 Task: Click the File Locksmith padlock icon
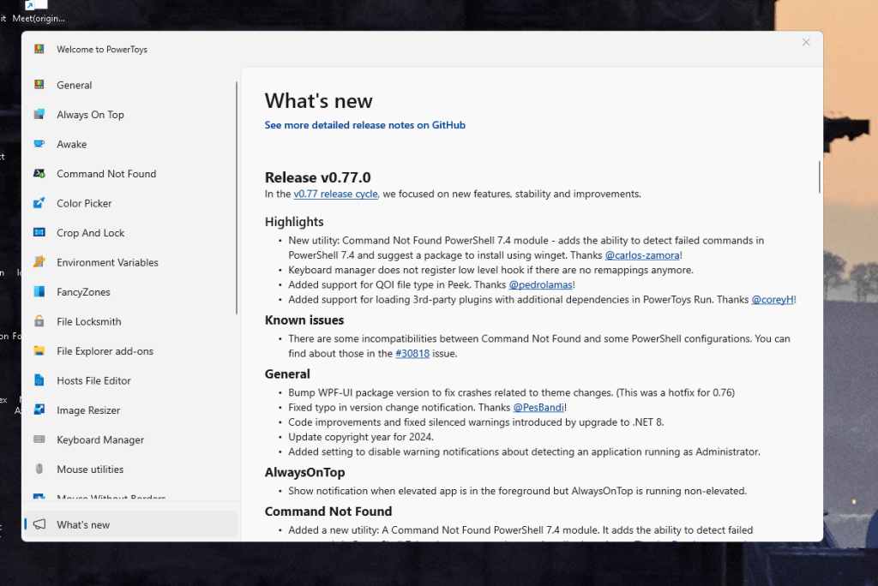(x=39, y=320)
